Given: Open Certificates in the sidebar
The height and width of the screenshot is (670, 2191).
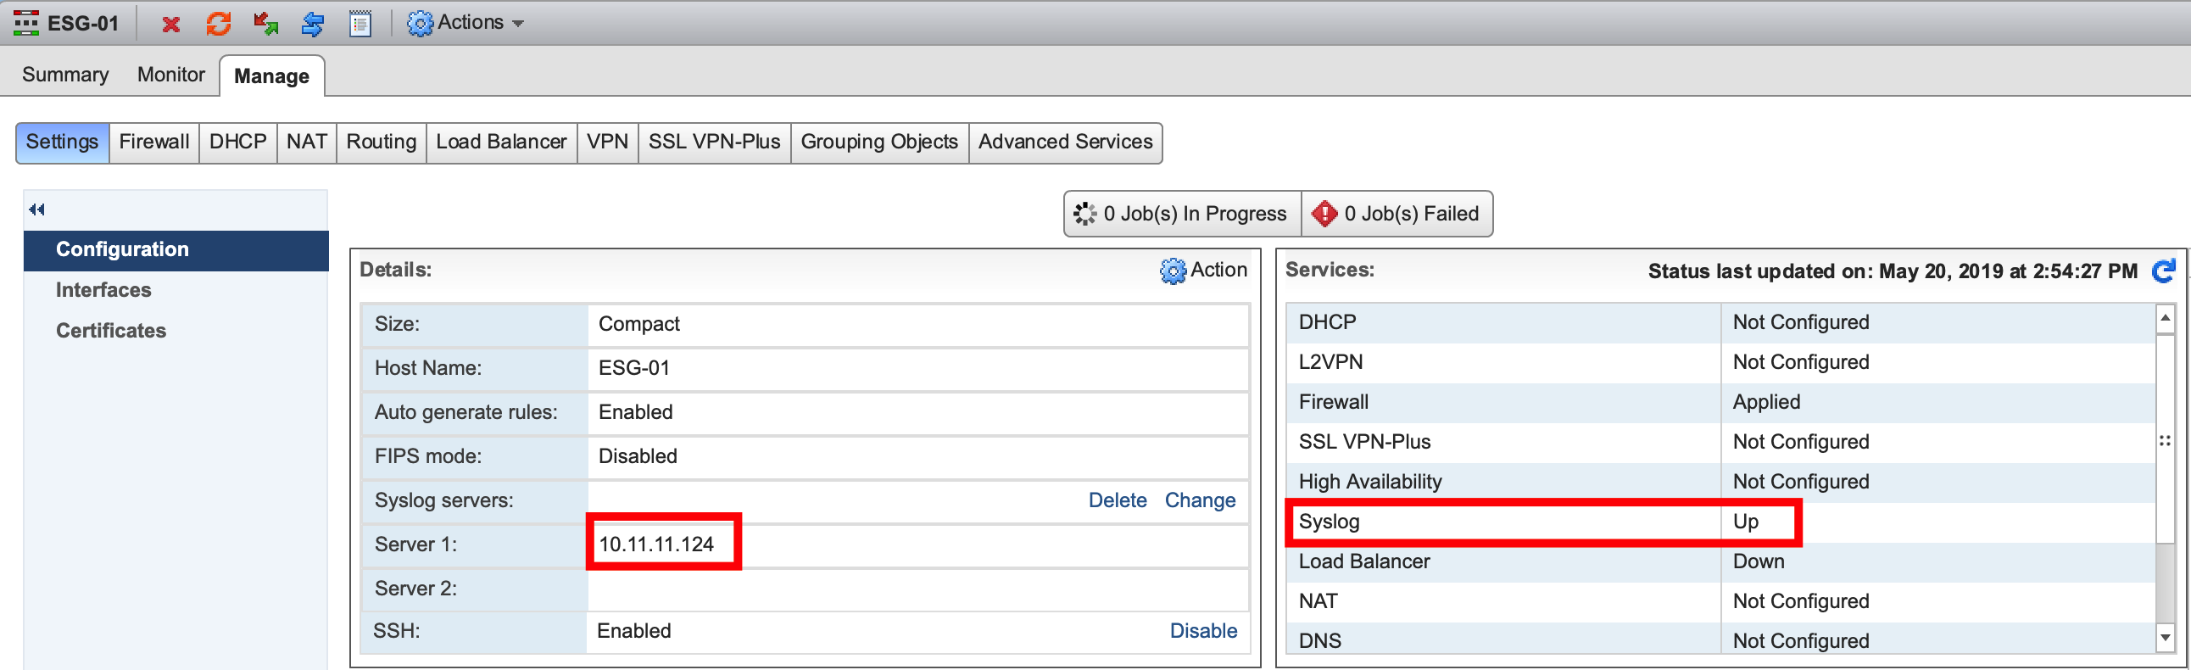Looking at the screenshot, I should point(111,331).
